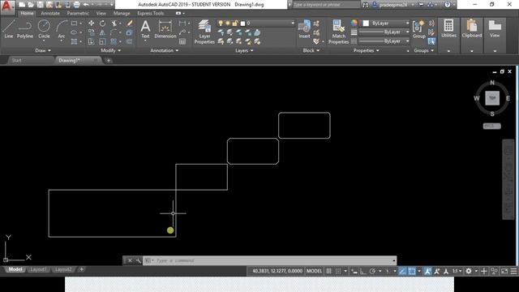Expand the Properties panel

[366, 50]
